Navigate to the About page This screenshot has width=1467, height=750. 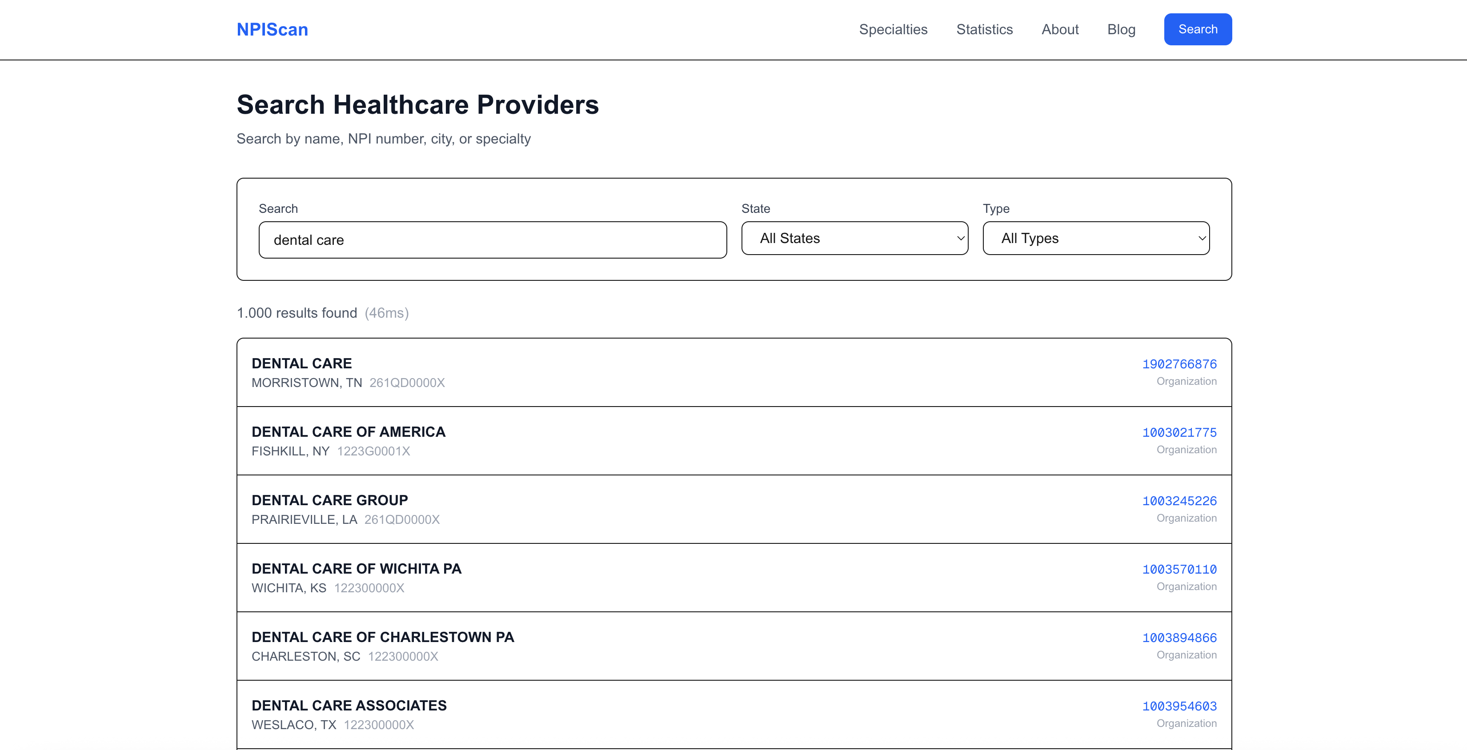[1060, 29]
